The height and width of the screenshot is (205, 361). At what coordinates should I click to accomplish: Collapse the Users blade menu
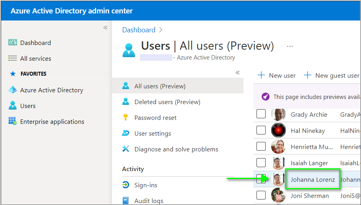point(237,73)
